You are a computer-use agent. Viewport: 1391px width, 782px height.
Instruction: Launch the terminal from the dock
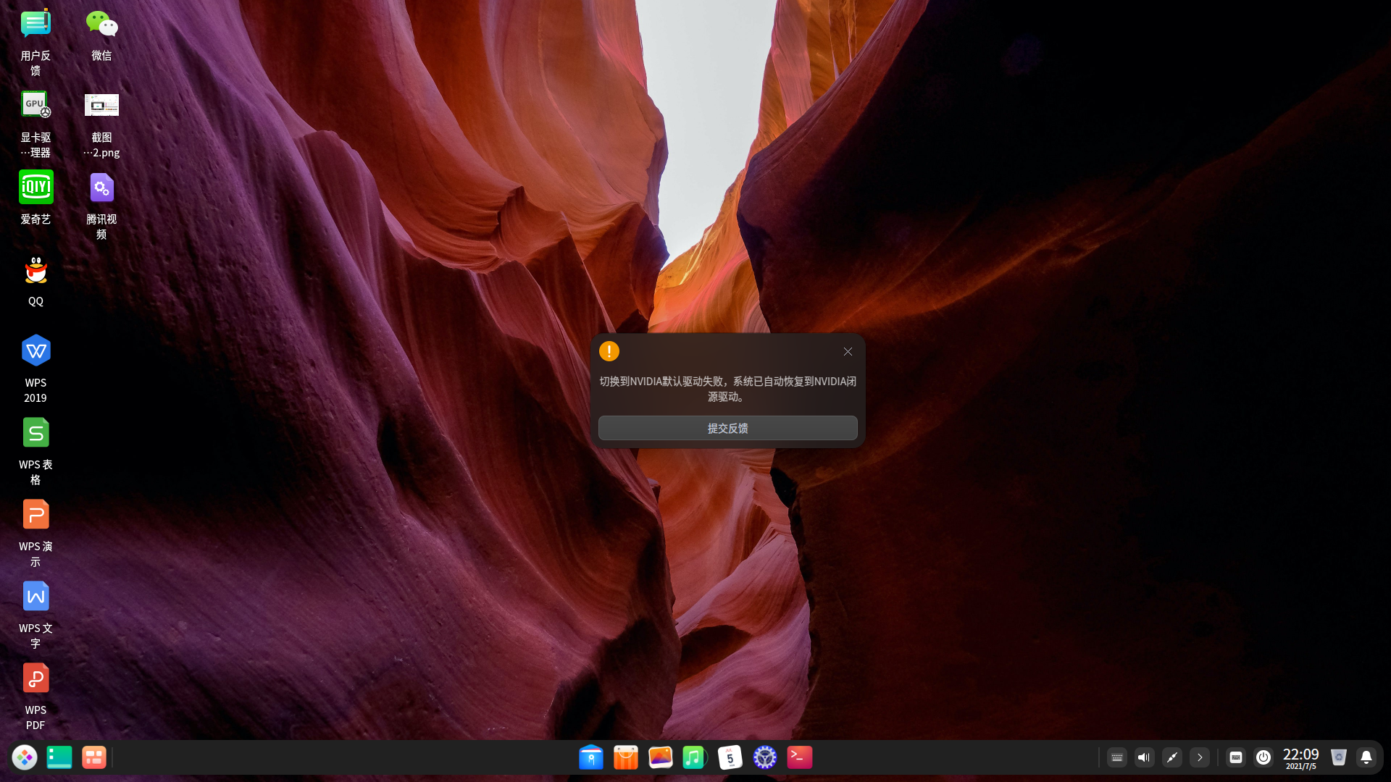click(x=799, y=757)
